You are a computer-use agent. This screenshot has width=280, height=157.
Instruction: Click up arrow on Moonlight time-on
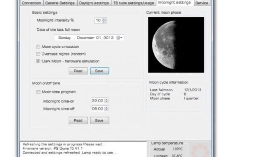106,99
